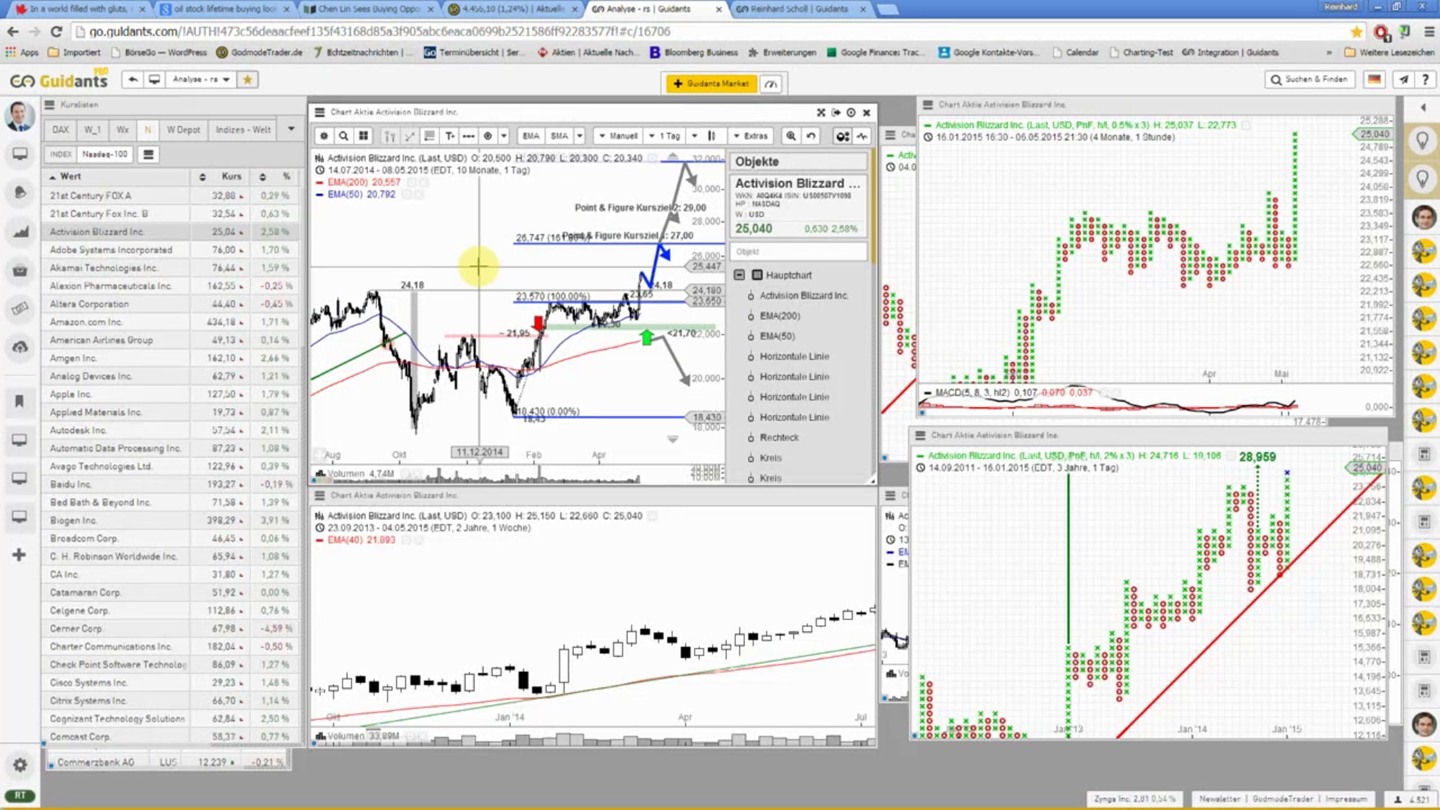This screenshot has height=810, width=1440.
Task: Toggle the crosshair measuring tool in chart toolbar
Action: 389,136
